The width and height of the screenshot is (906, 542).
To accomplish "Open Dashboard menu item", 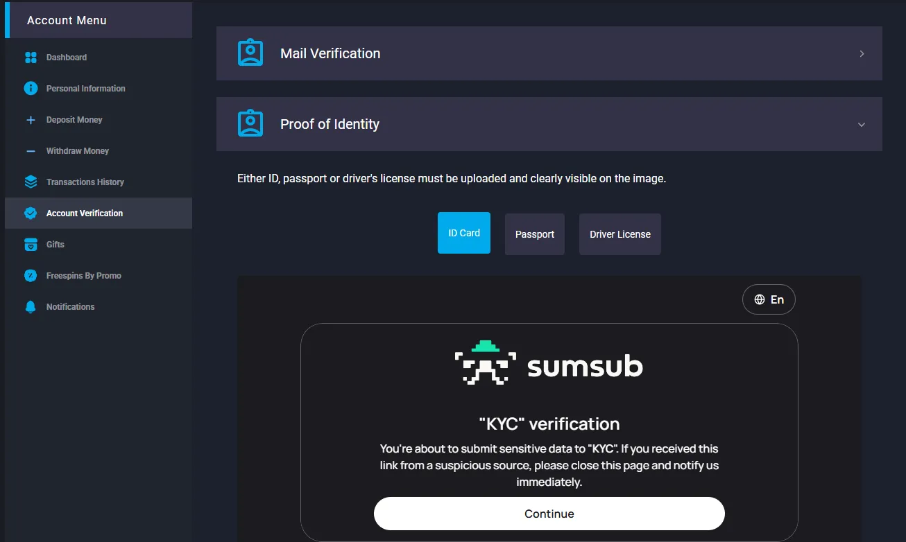I will [x=99, y=58].
